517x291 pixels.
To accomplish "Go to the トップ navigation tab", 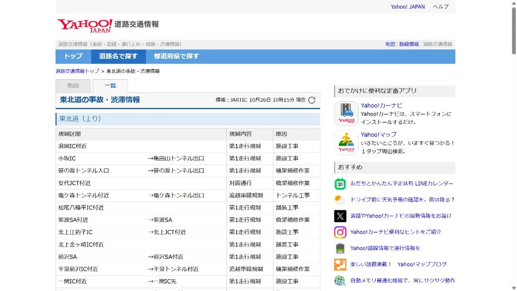I will (73, 56).
